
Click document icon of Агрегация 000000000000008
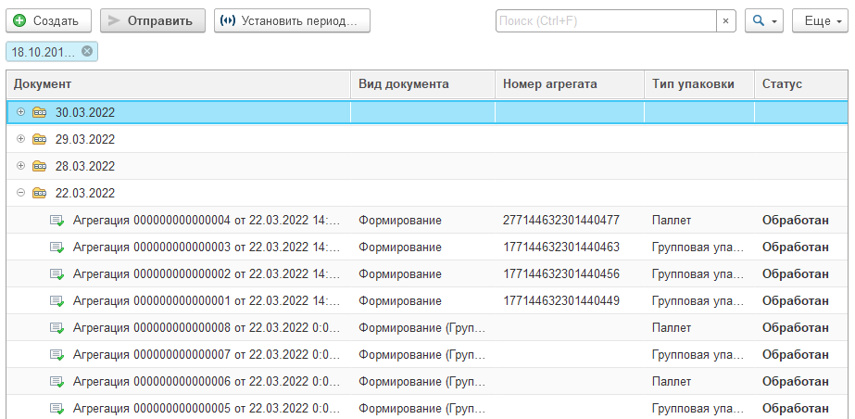(x=57, y=328)
